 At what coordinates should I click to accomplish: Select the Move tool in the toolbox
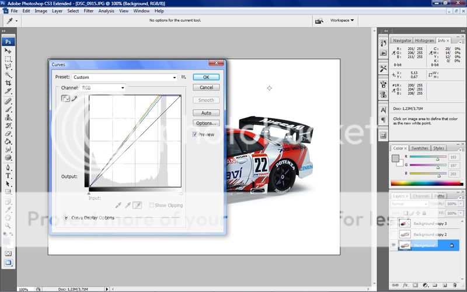tap(9, 51)
